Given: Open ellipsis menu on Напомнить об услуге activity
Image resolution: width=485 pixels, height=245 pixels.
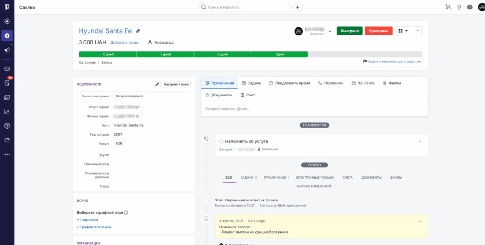Looking at the screenshot, I should tap(421, 141).
